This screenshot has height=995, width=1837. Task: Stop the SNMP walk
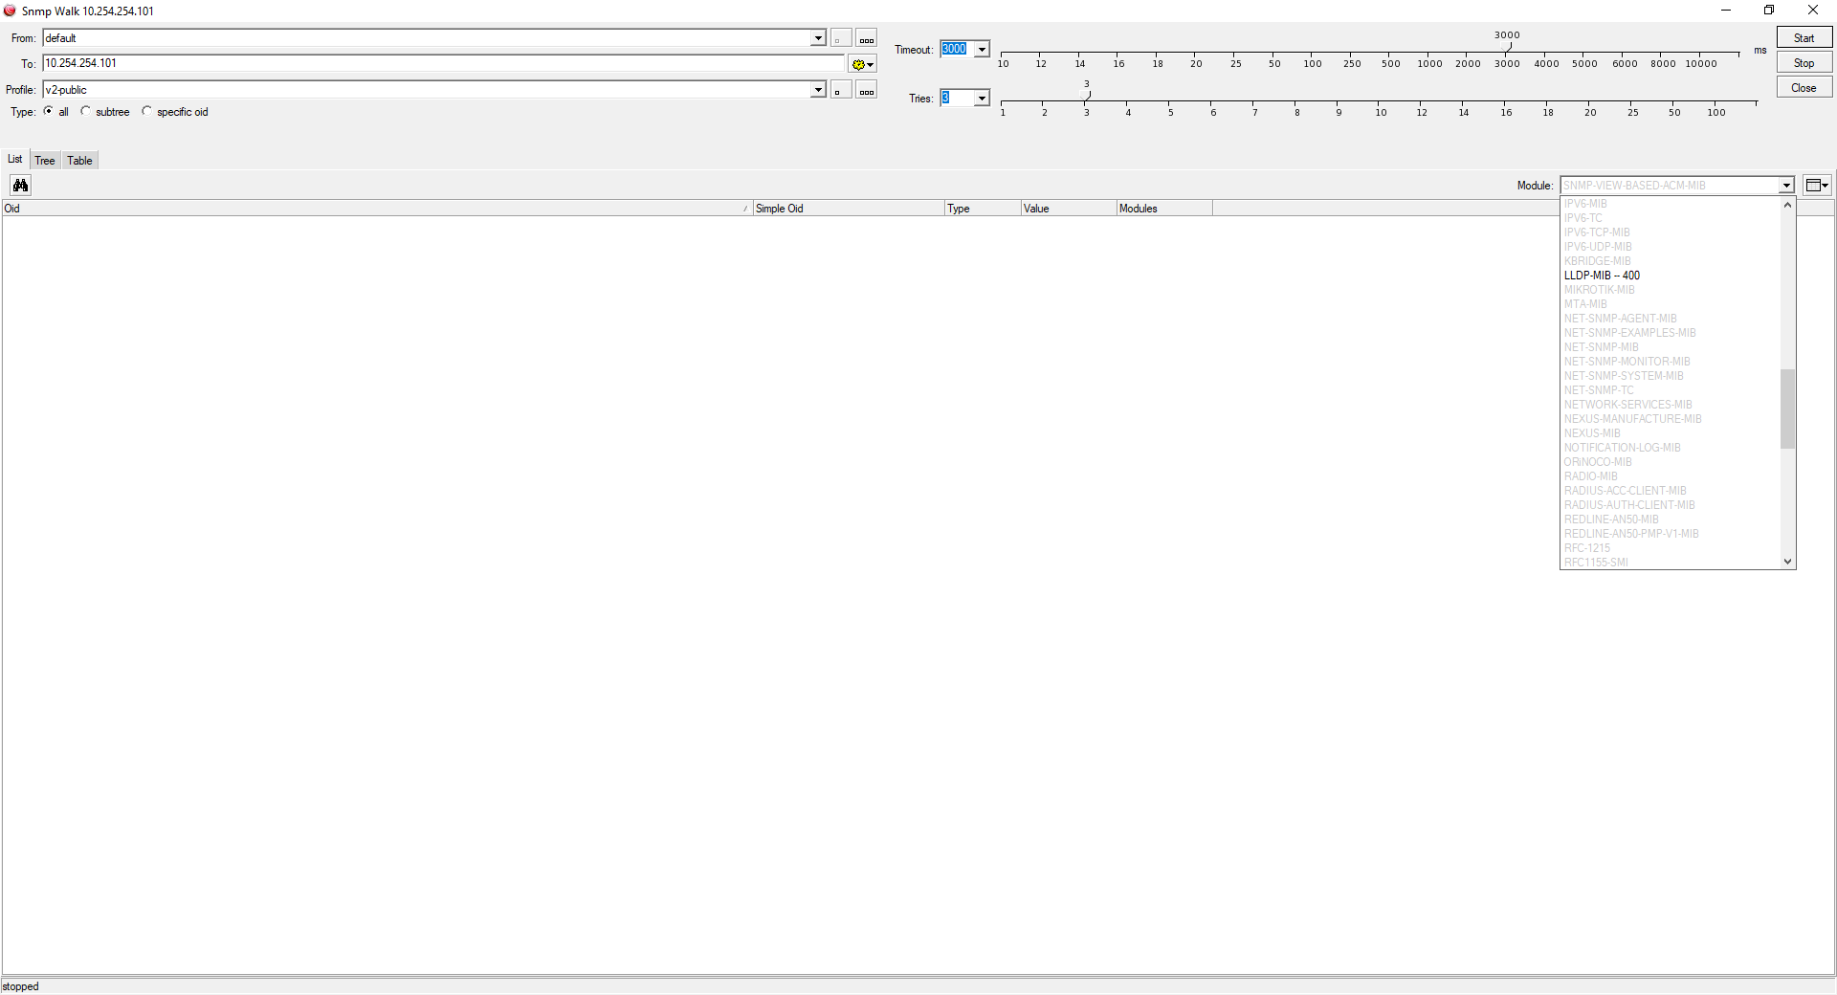(1804, 63)
